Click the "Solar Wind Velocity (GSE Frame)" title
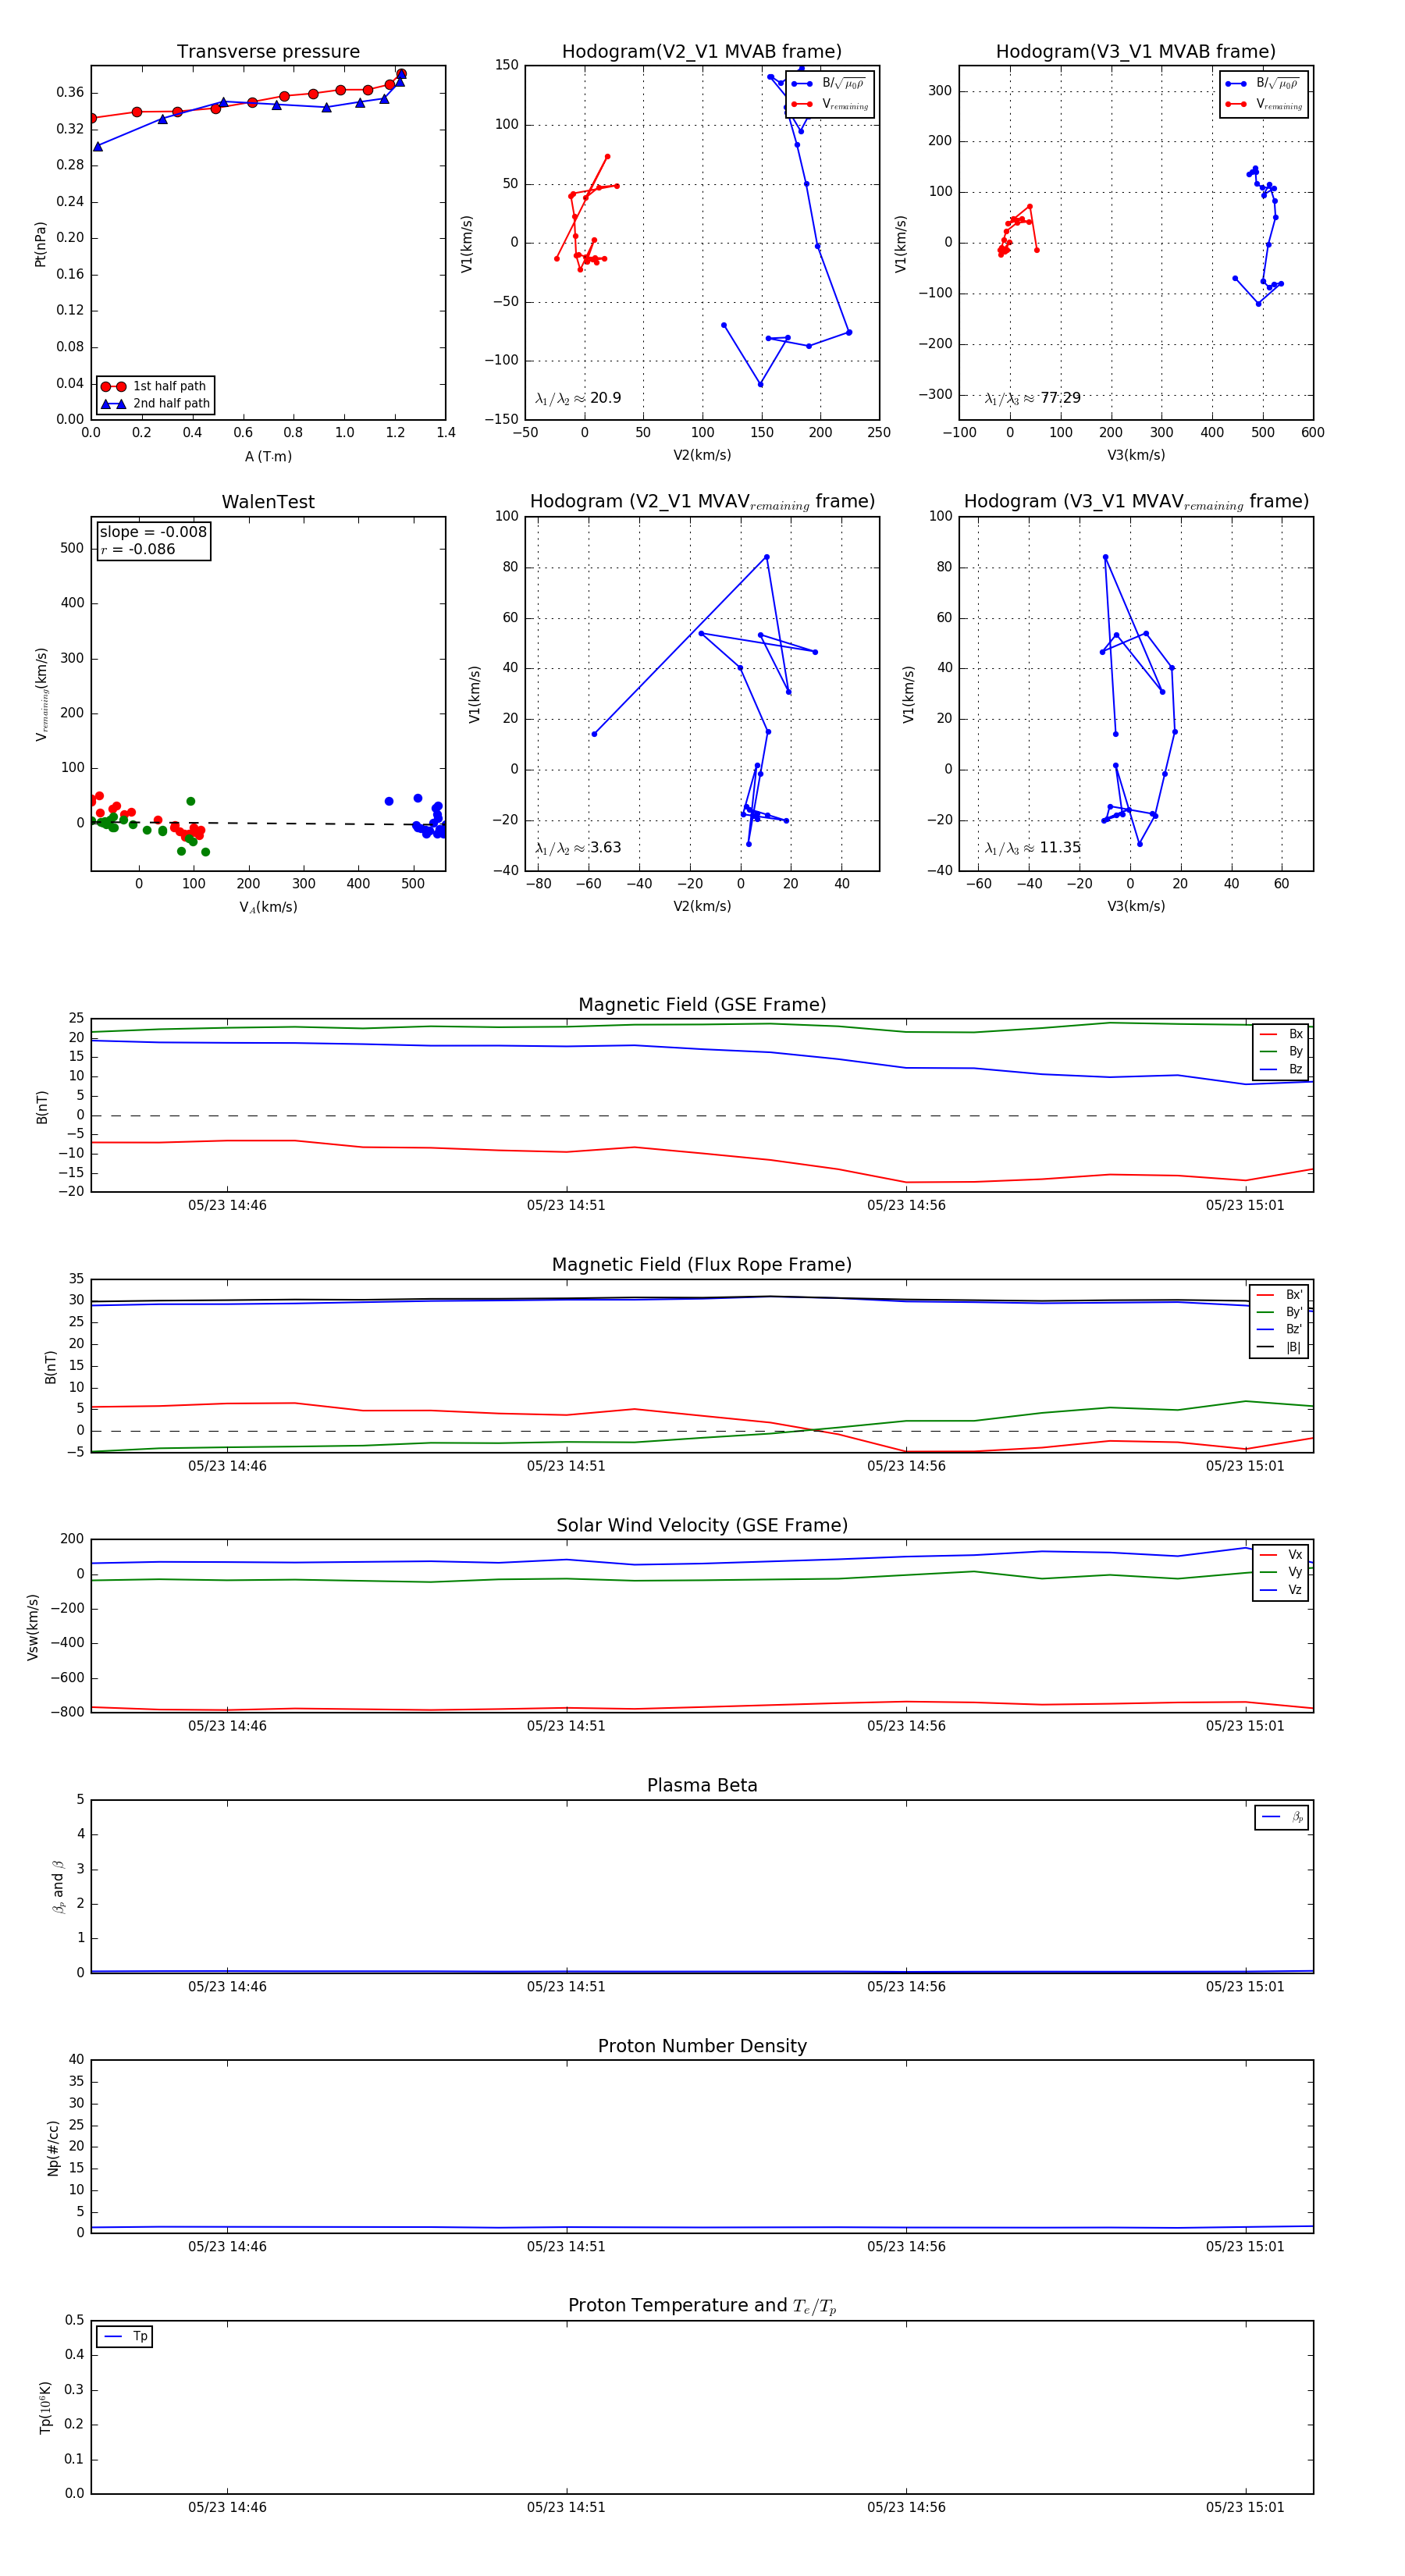This screenshot has width=1405, height=2576. coord(702,1525)
